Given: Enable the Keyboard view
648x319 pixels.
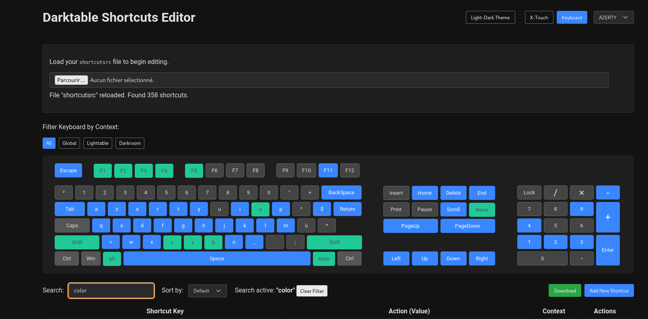Looking at the screenshot, I should point(572,18).
